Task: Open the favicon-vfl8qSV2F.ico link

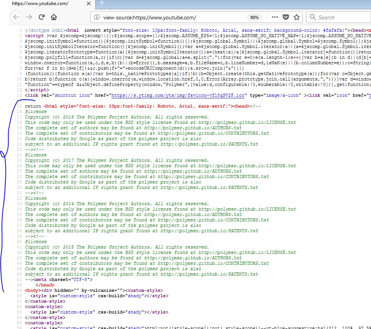Action: 178,95
